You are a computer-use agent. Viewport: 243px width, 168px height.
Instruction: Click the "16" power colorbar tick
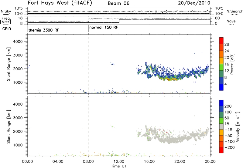(x=227, y=64)
